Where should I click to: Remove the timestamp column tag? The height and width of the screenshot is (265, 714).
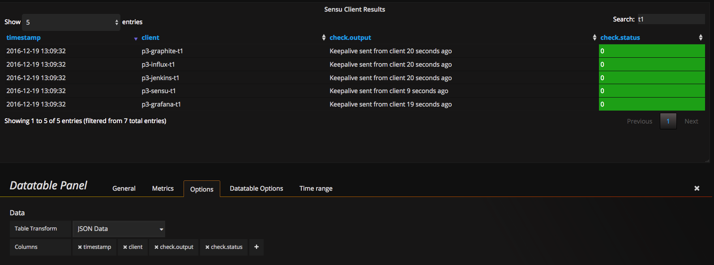(x=80, y=247)
